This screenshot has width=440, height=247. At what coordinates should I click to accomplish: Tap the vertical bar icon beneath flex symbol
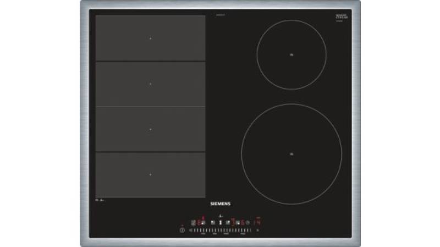[x=221, y=223]
